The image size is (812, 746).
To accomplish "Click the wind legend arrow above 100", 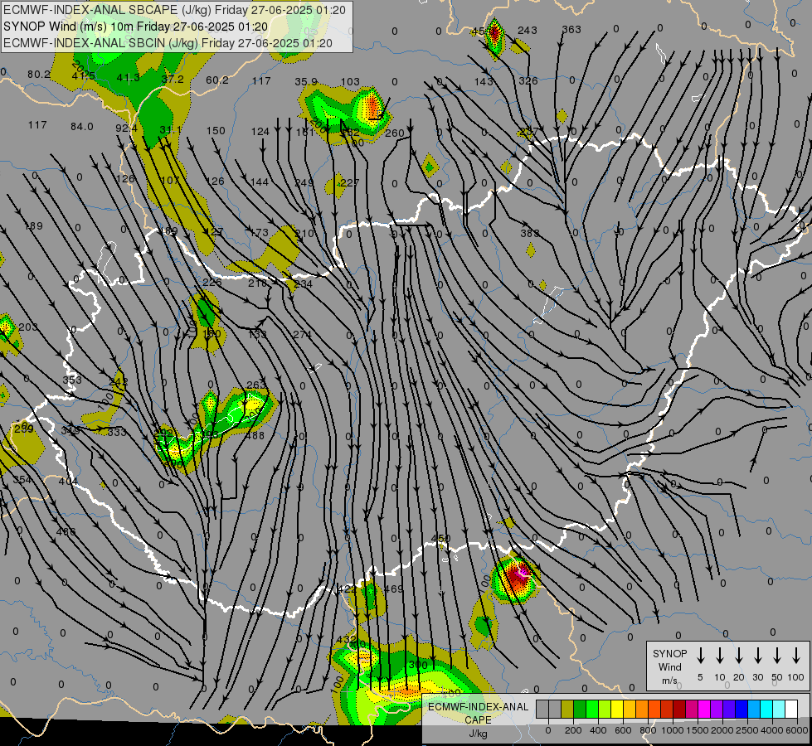I will [x=796, y=656].
